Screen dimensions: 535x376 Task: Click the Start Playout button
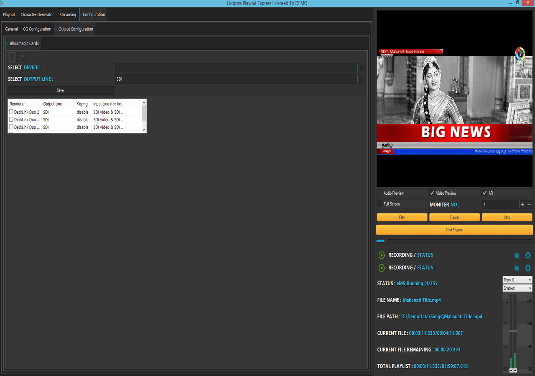point(454,230)
